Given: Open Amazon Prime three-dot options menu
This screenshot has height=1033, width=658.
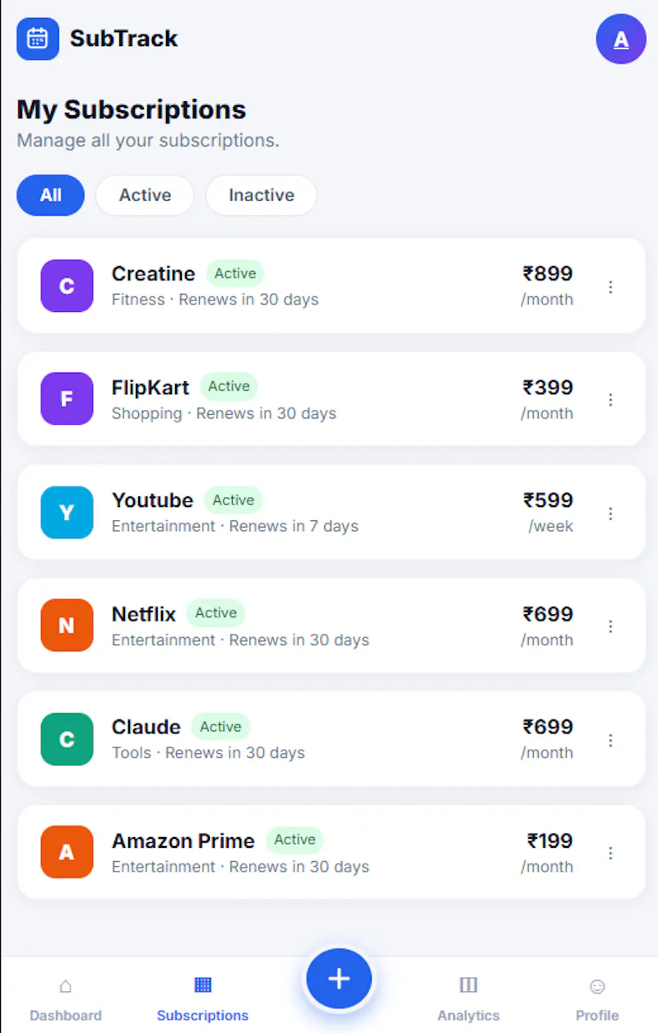Looking at the screenshot, I should [610, 853].
